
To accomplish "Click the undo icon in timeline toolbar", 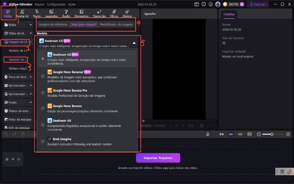I will point(6,134).
